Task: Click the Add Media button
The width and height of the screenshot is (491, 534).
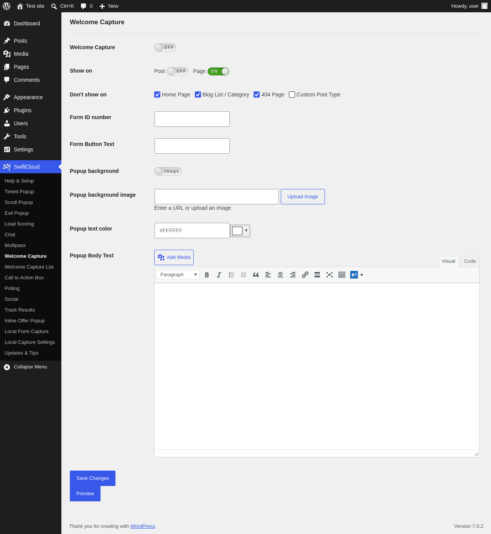Action: [174, 257]
